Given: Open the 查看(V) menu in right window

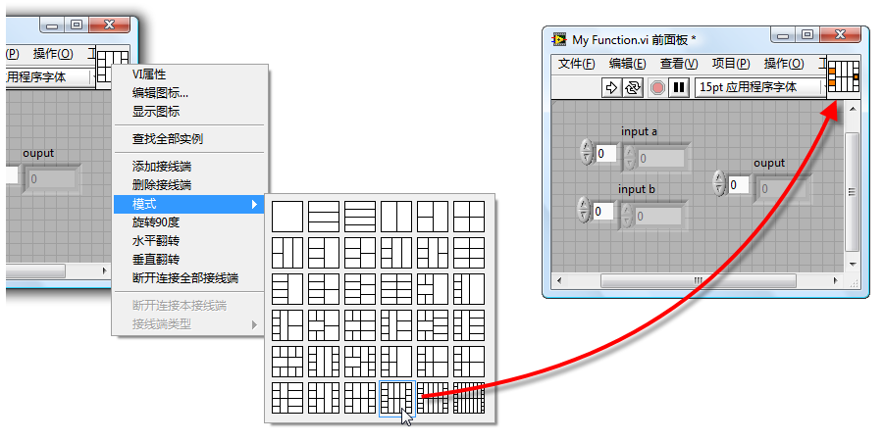Looking at the screenshot, I should point(678,64).
